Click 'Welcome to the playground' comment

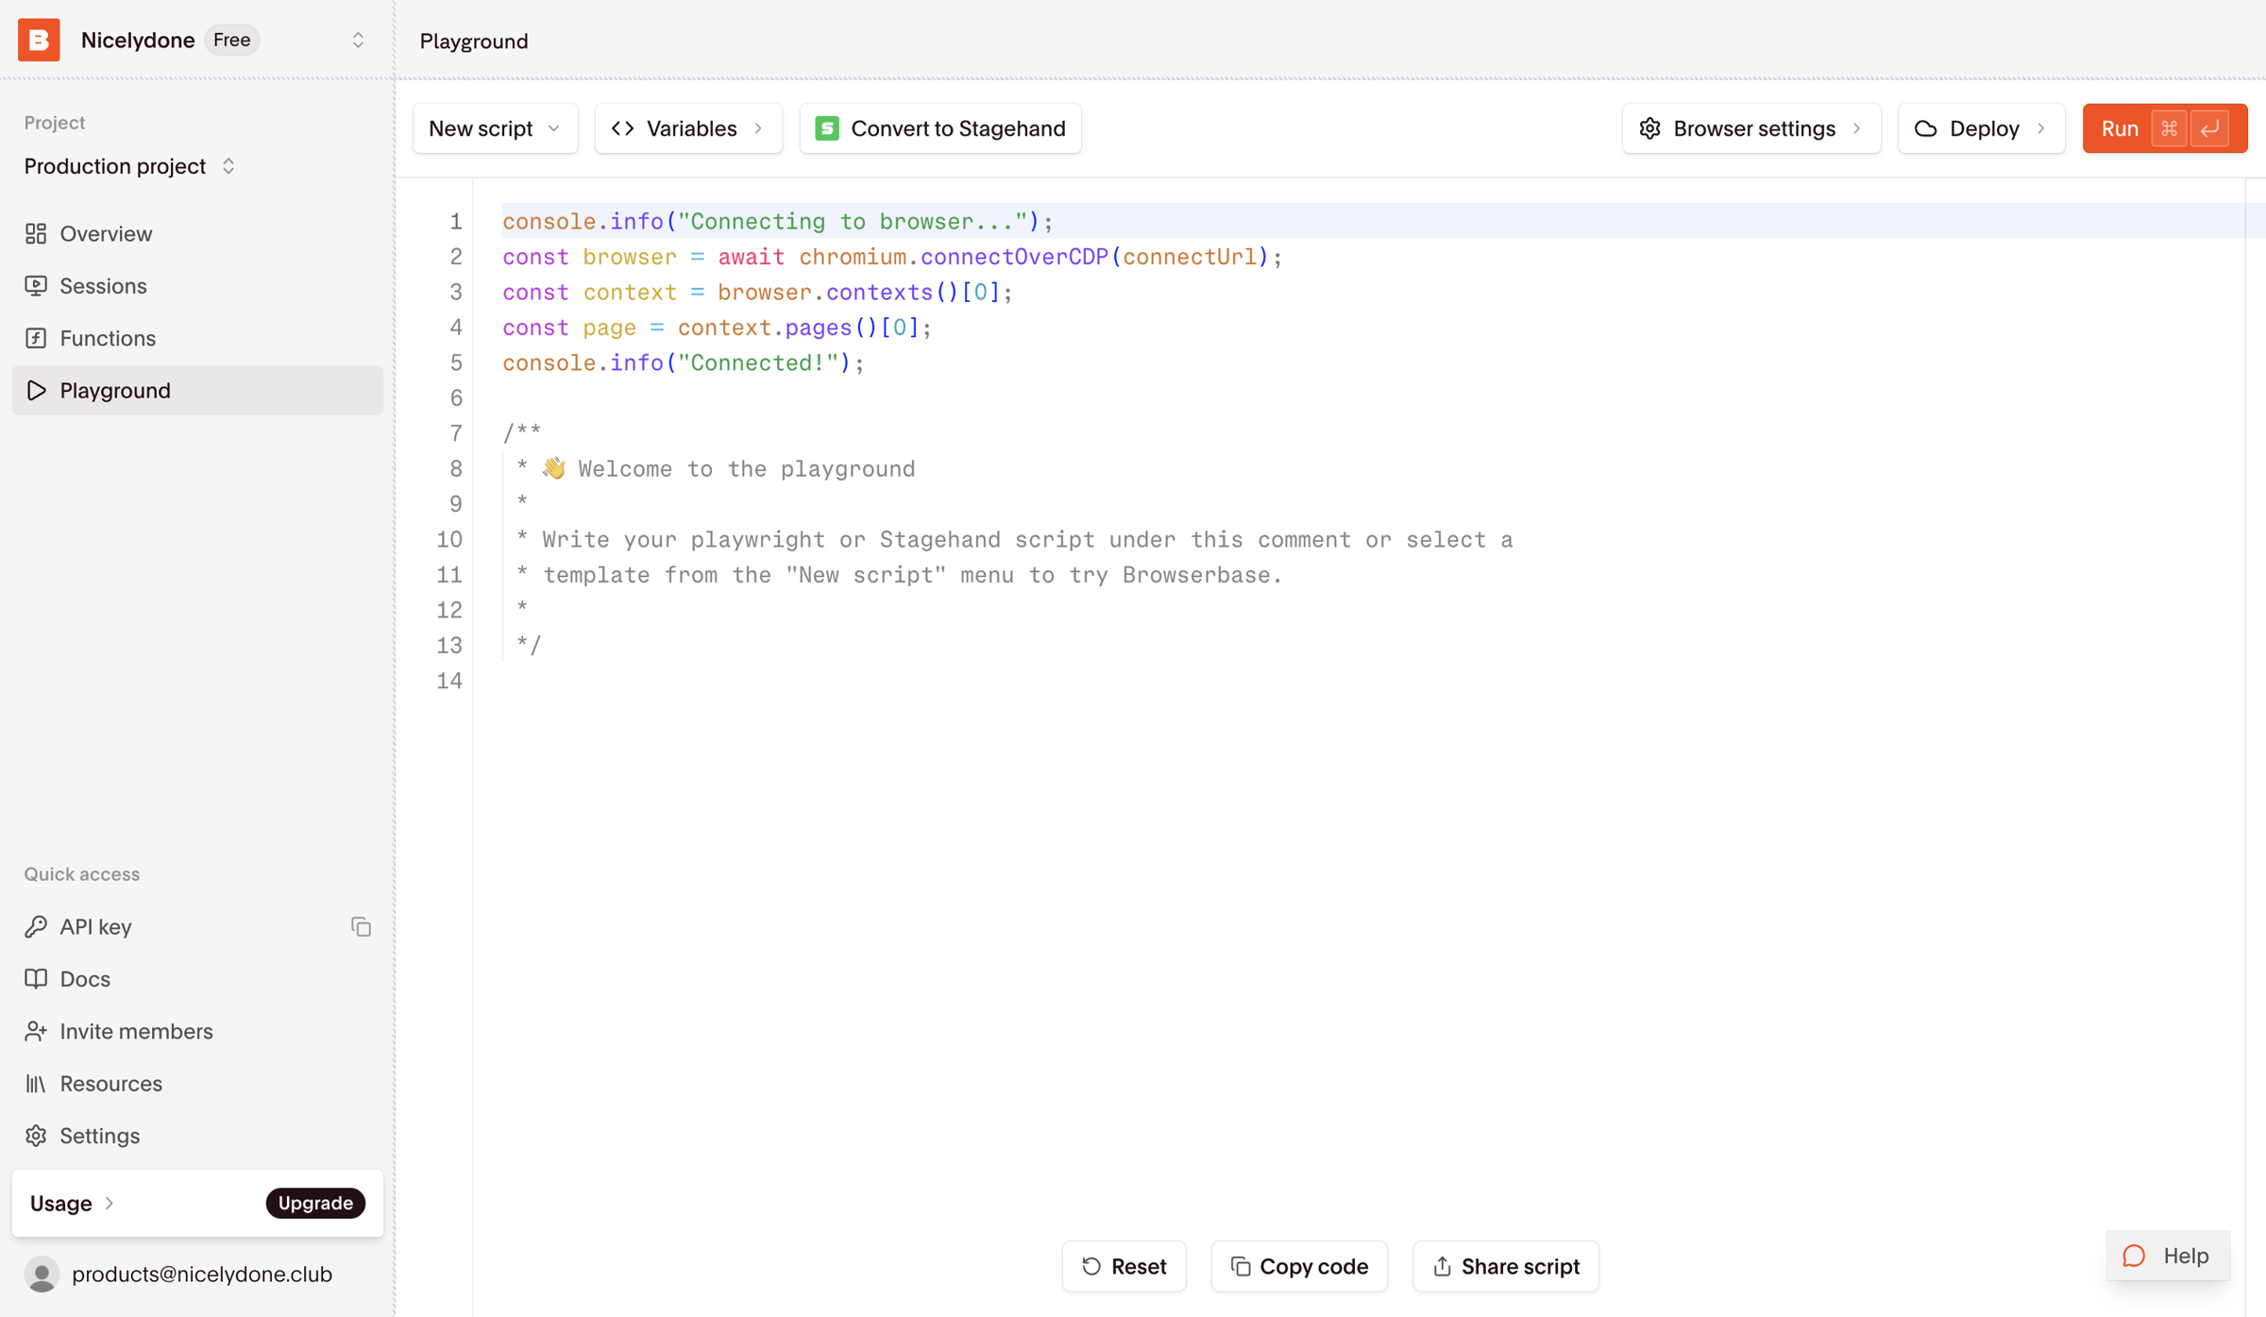(x=747, y=469)
